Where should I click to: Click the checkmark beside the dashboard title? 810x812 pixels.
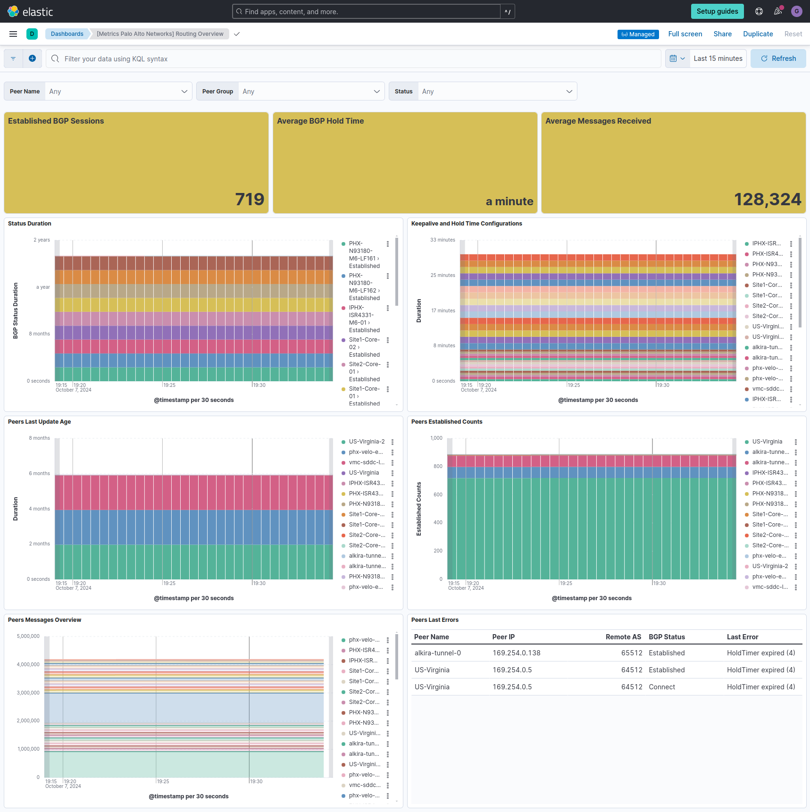click(237, 34)
